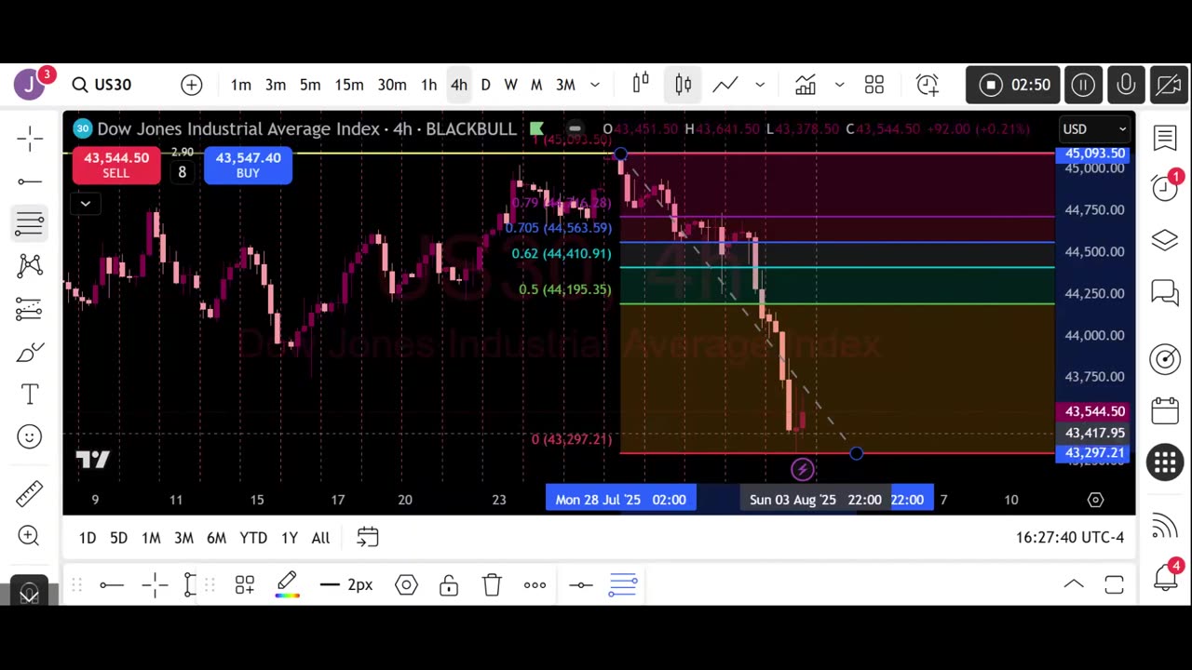The image size is (1192, 670).
Task: Open the Watchlist panel icon
Action: (1165, 139)
